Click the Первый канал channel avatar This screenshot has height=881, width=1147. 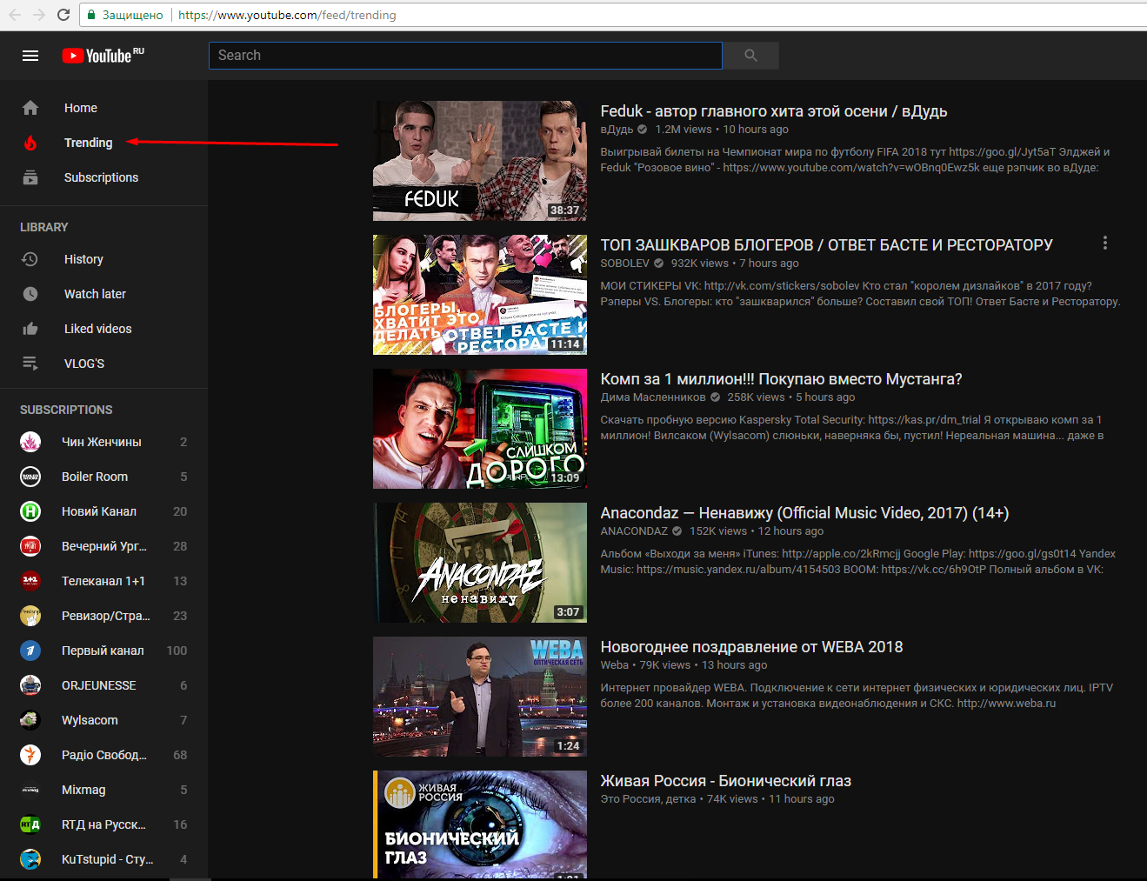coord(30,651)
